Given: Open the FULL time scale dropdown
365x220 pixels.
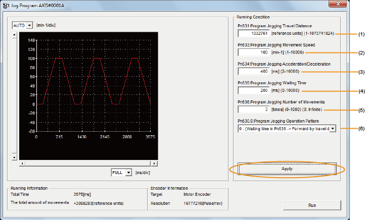Looking at the screenshot, I should [128, 173].
